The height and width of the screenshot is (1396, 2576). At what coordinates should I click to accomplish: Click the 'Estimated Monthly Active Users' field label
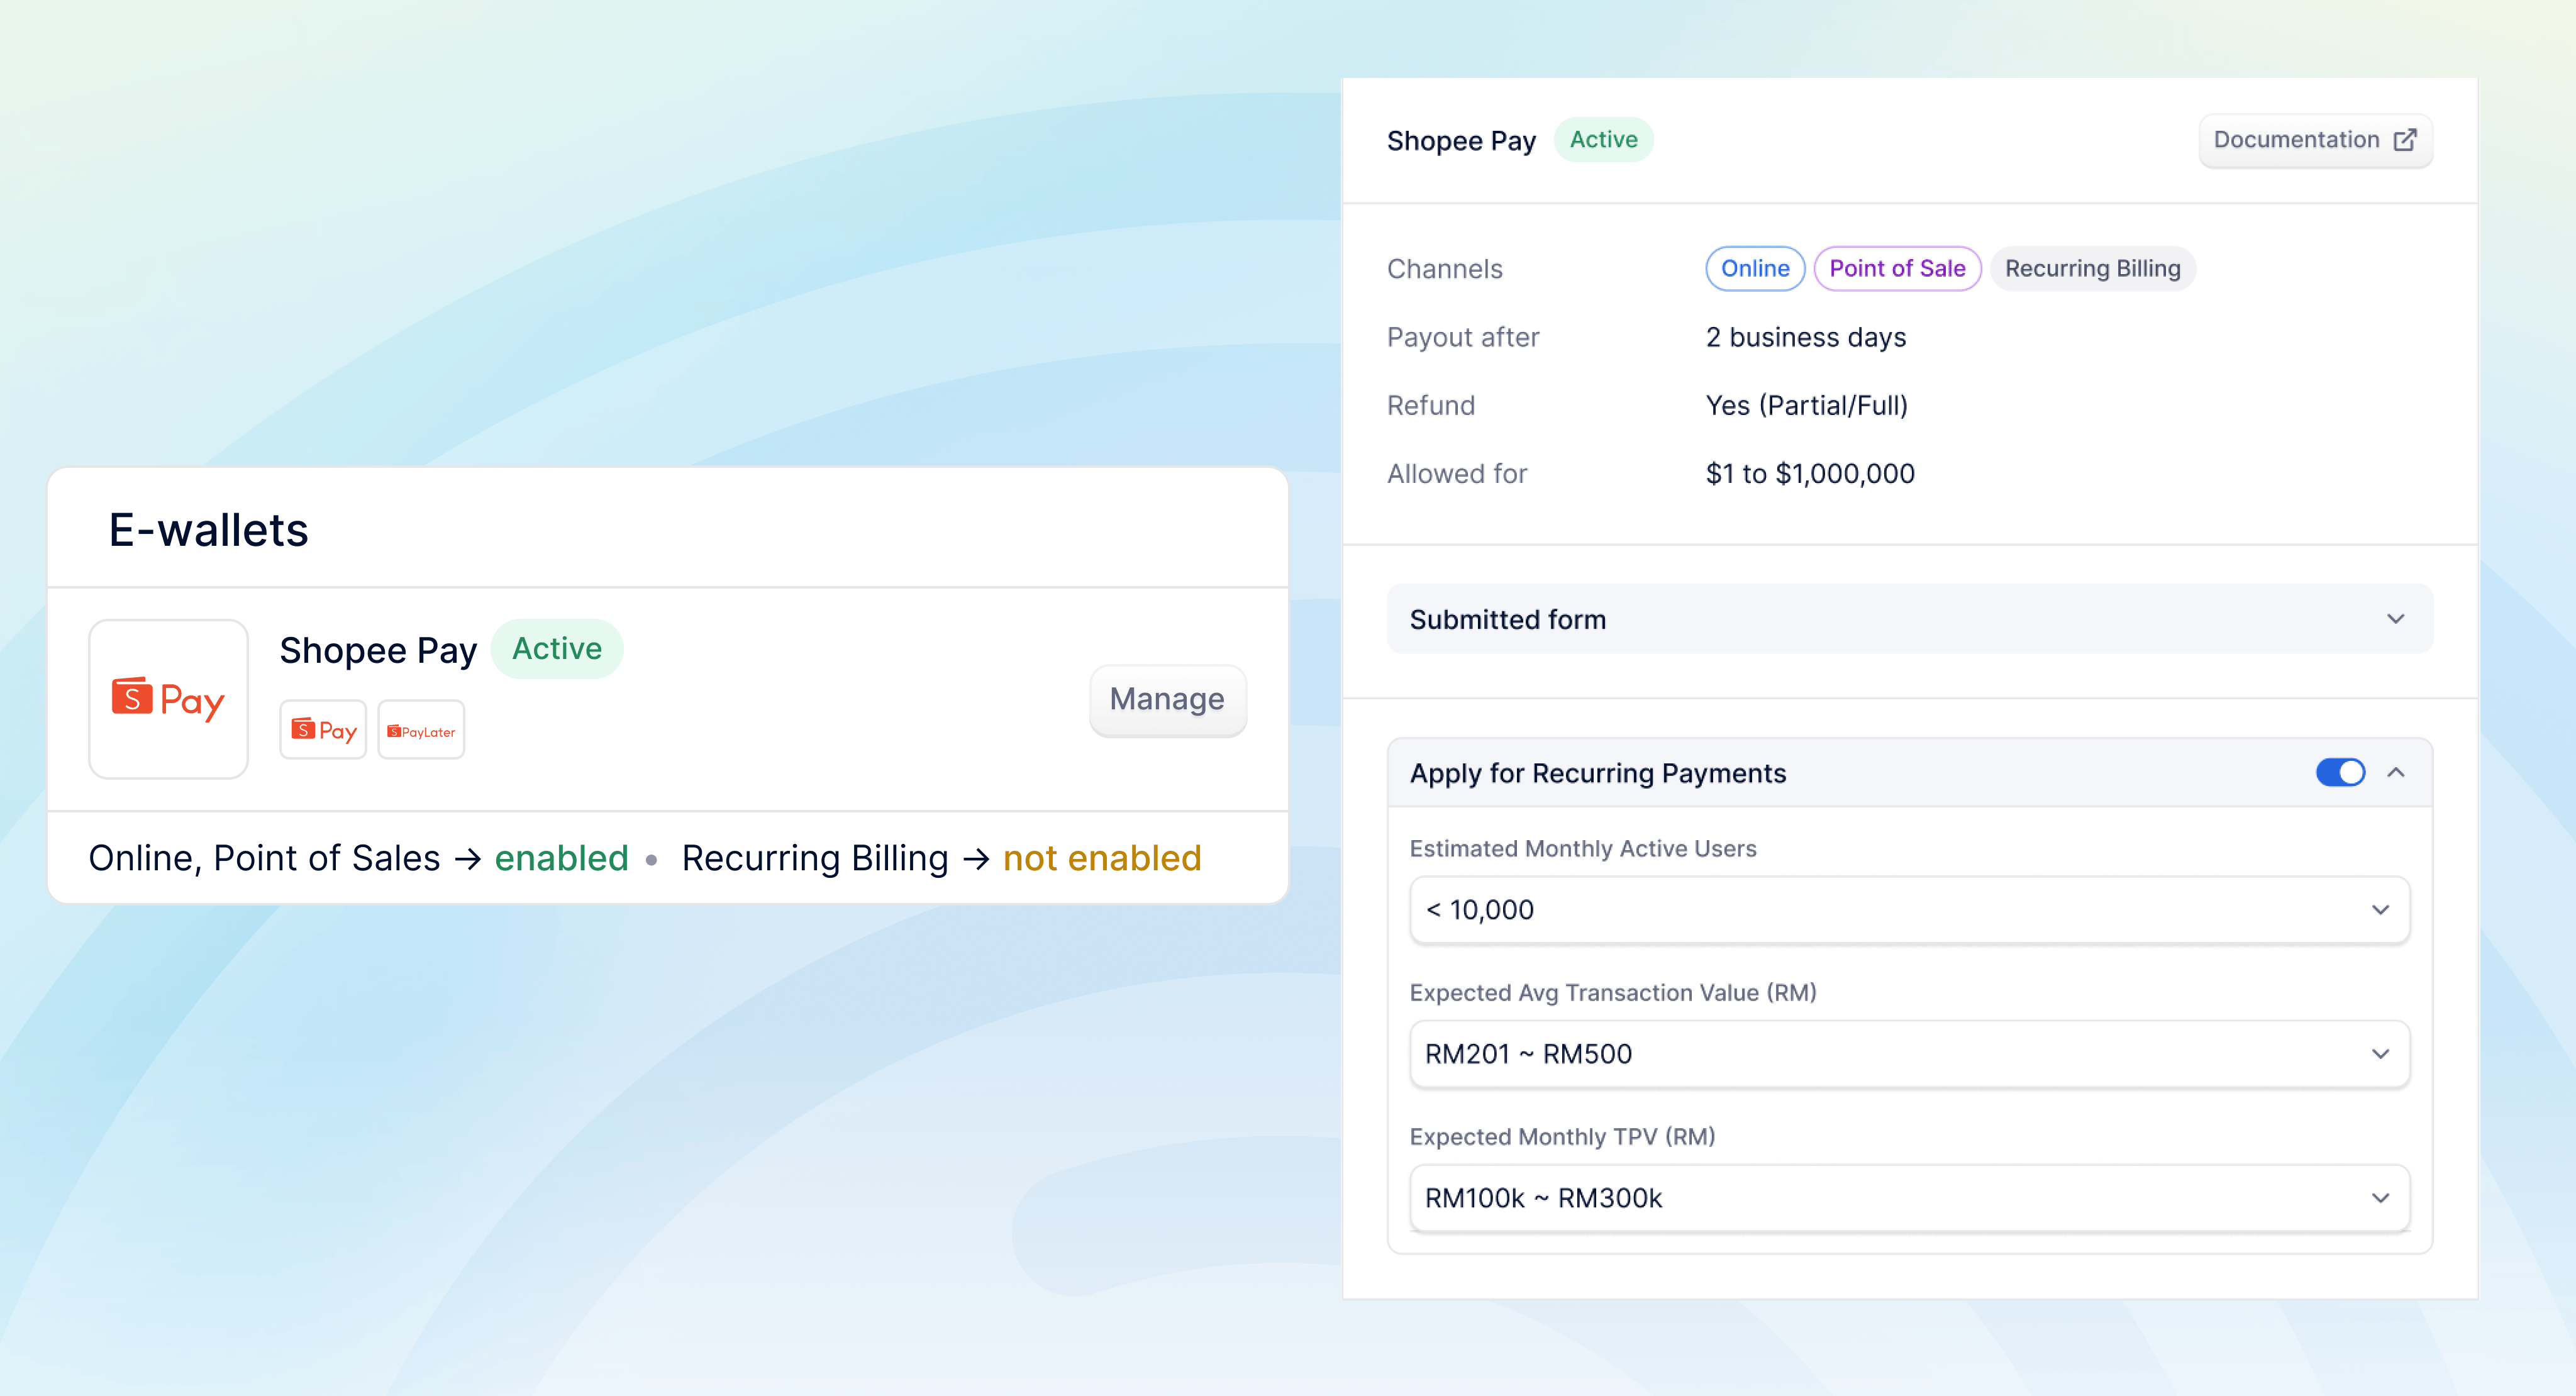click(1583, 848)
